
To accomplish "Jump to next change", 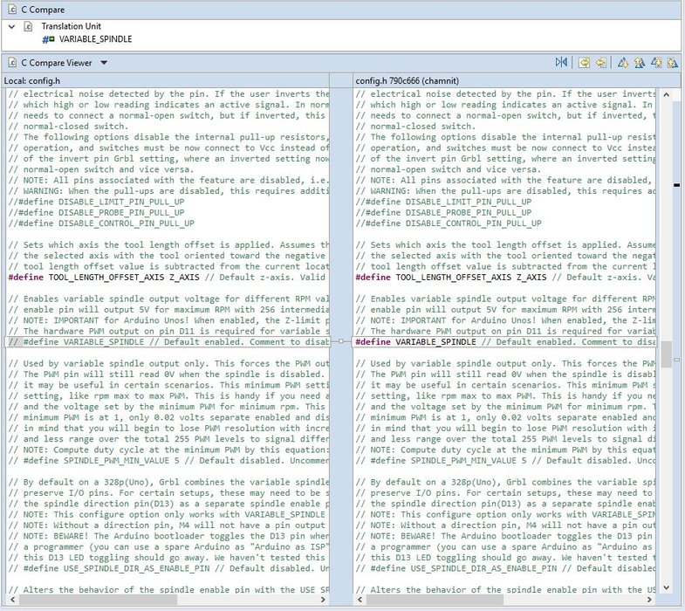I will click(x=656, y=63).
